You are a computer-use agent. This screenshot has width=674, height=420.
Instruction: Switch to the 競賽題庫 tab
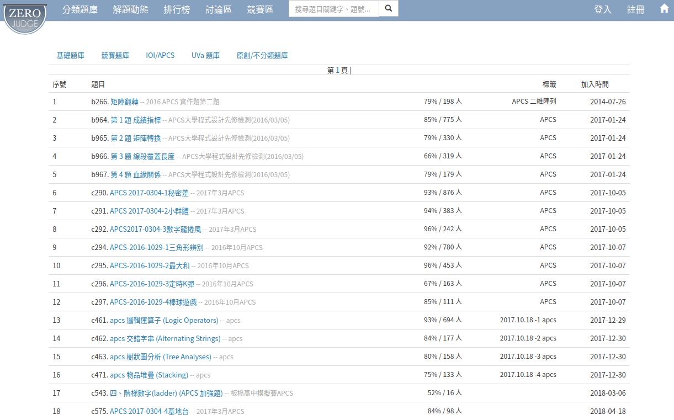click(x=115, y=56)
